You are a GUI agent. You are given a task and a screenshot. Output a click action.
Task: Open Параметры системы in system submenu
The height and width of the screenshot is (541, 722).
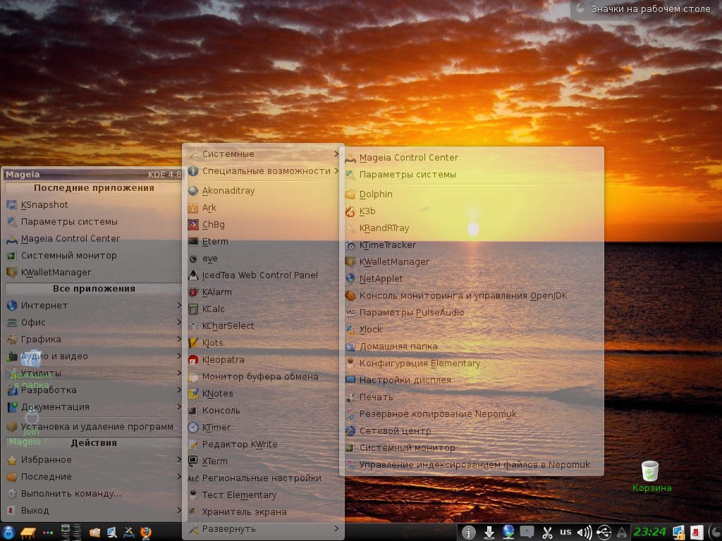point(472,175)
